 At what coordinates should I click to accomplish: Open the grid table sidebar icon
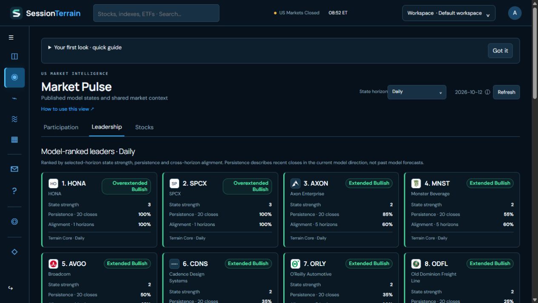pyautogui.click(x=14, y=140)
